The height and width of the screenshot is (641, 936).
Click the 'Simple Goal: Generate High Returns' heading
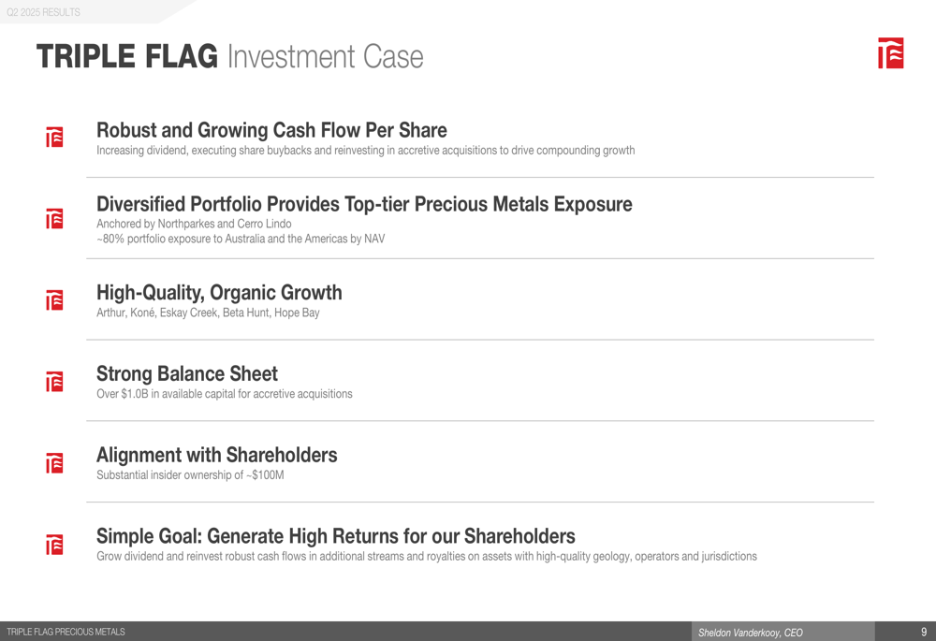pyautogui.click(x=335, y=536)
